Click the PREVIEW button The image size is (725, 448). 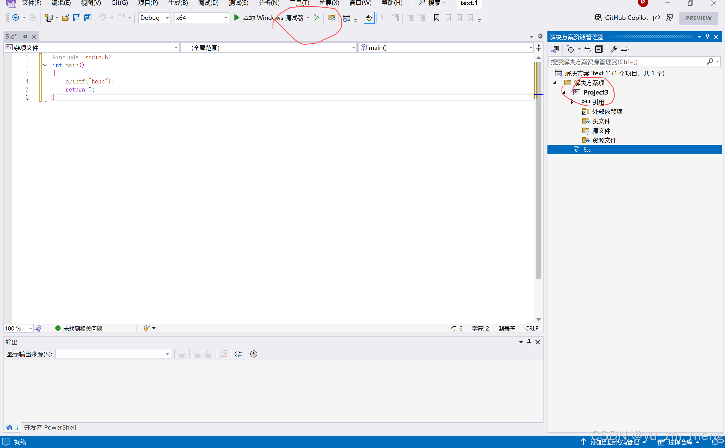pyautogui.click(x=698, y=18)
